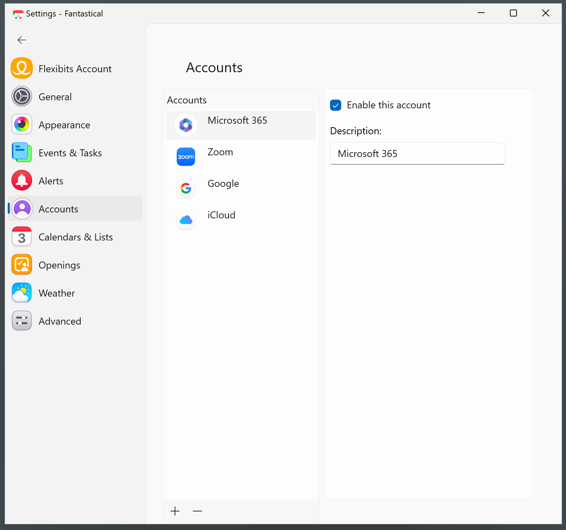Image resolution: width=566 pixels, height=530 pixels.
Task: Open Flexibits Account settings section
Action: click(75, 68)
